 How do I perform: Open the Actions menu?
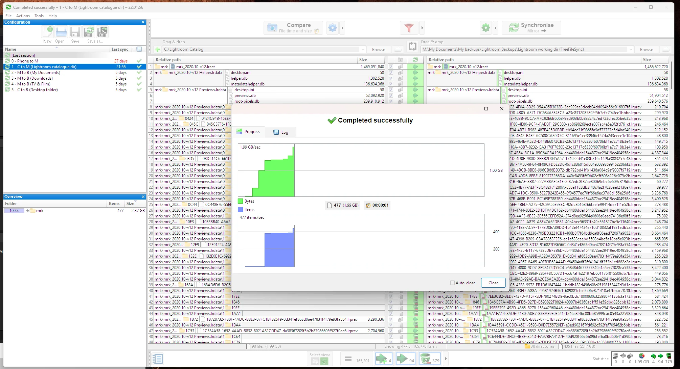click(23, 16)
